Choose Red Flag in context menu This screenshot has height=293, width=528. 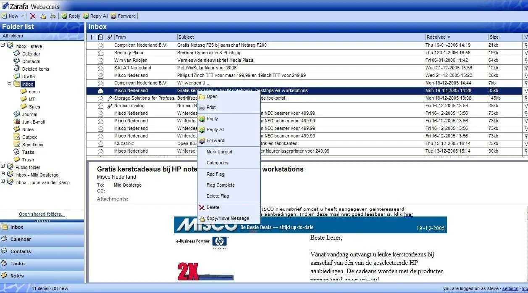(x=229, y=174)
